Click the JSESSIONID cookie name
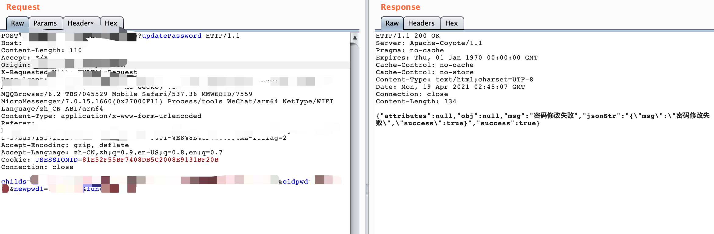714x234 pixels. (x=57, y=160)
